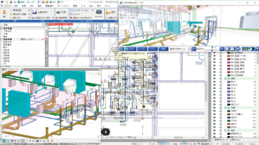Click the camera icon in 3D view bottom toolbar
This screenshot has width=259, height=145.
pos(38,141)
